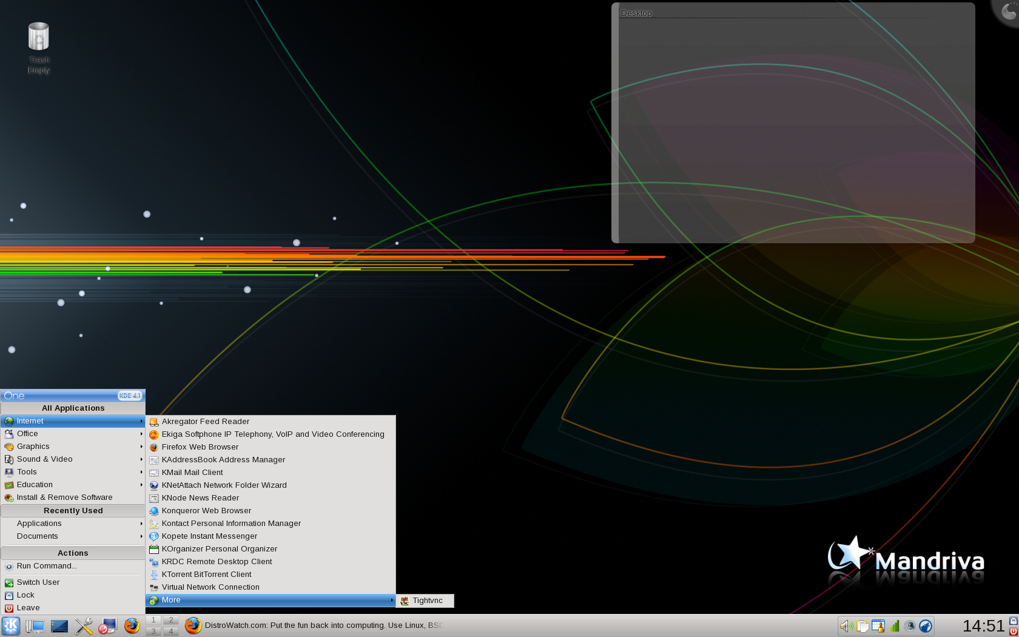Screen dimensions: 1019x637
Task: Activate DistroWatch.com Firefox window in taskbar
Action: point(314,625)
